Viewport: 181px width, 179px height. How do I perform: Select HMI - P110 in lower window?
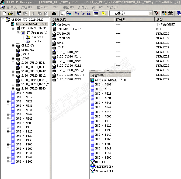[x=103, y=121]
